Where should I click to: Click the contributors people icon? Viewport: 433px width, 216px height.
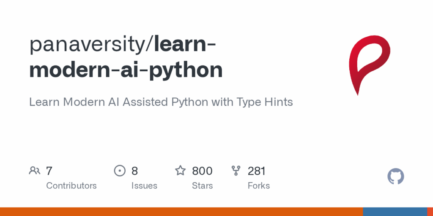coord(35,171)
